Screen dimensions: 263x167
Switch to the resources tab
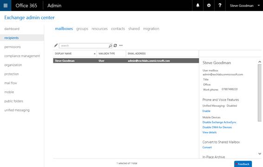pyautogui.click(x=100, y=29)
